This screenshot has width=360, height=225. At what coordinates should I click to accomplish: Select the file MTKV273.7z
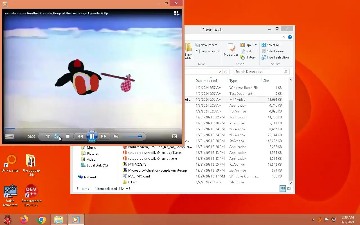click(134, 165)
